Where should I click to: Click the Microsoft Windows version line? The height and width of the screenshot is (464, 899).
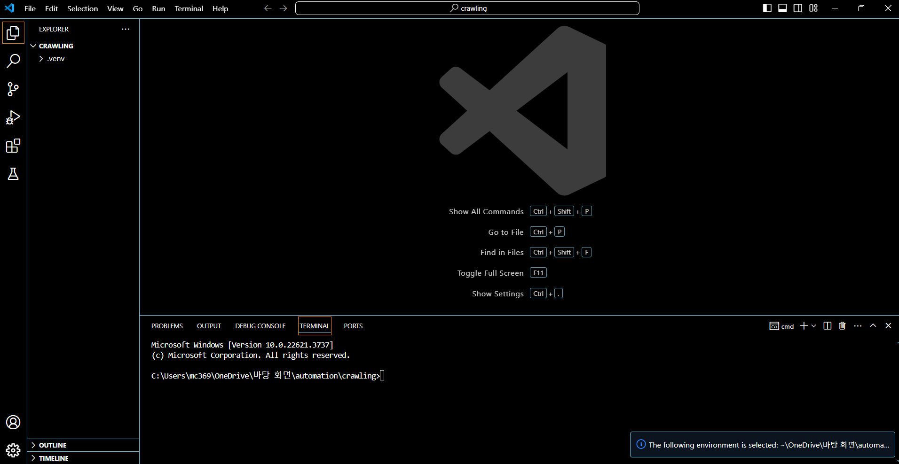pos(242,345)
